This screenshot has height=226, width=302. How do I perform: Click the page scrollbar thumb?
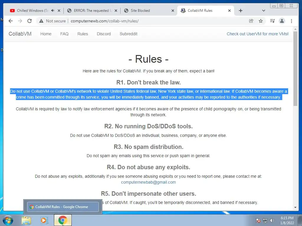pyautogui.click(x=295, y=68)
